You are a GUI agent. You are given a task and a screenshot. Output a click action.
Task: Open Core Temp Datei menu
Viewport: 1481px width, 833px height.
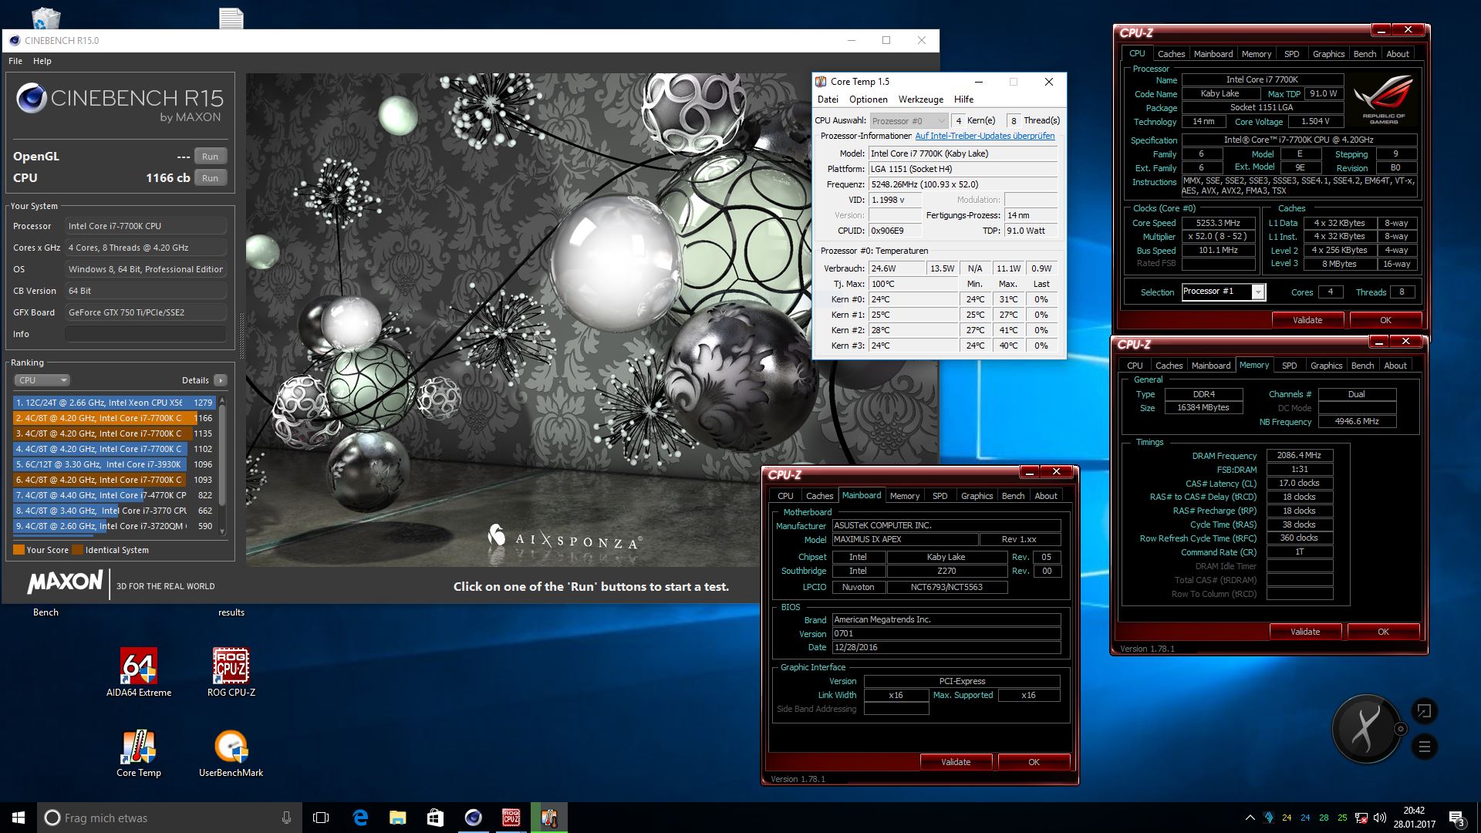coord(828,99)
